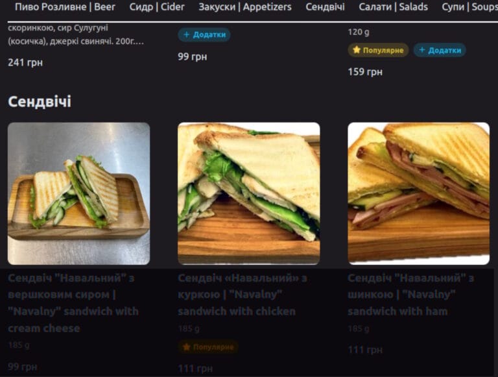
Task: Open the Салати | Salads tab
Action: pyautogui.click(x=393, y=7)
